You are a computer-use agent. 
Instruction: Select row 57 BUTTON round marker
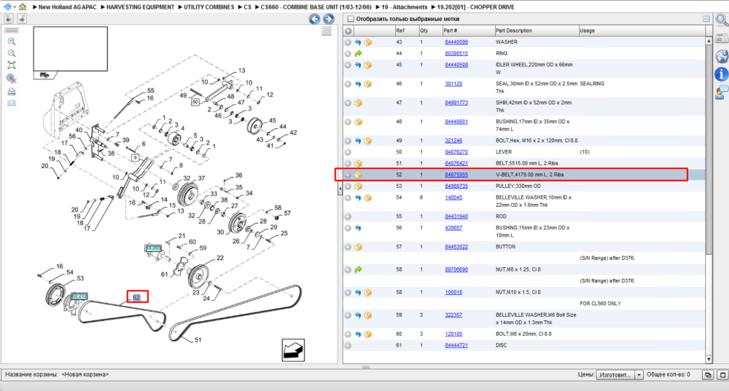click(348, 247)
